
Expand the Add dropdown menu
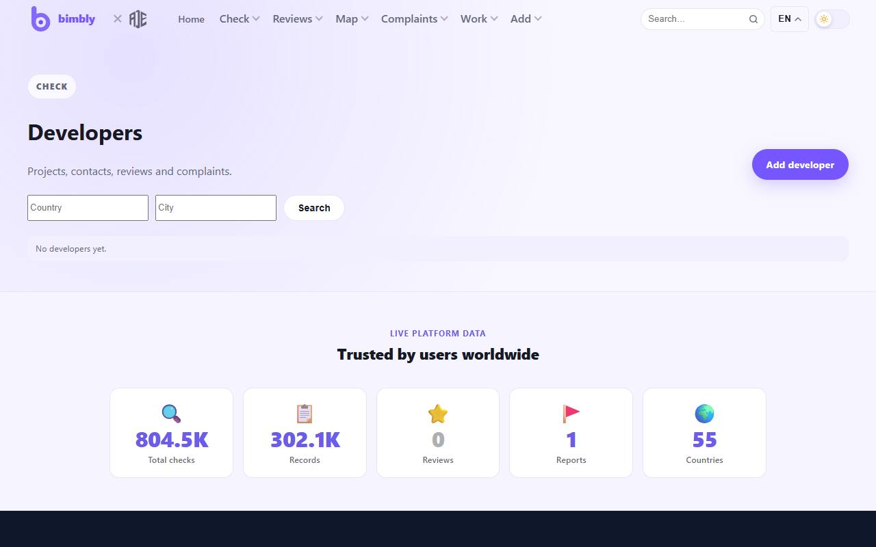(x=526, y=19)
